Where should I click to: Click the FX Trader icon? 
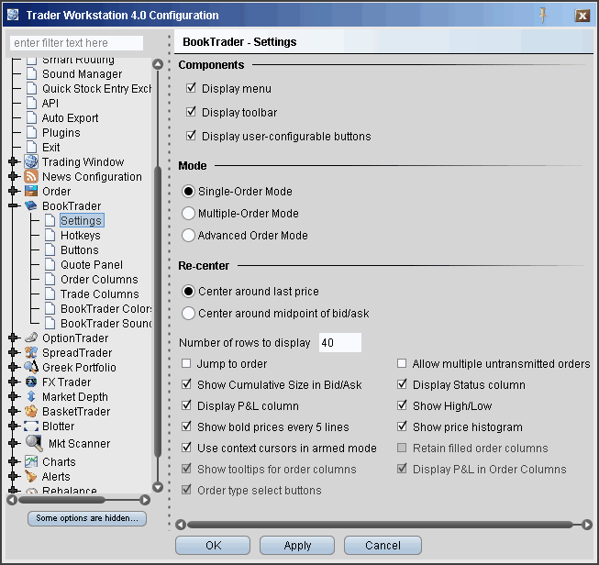point(31,382)
